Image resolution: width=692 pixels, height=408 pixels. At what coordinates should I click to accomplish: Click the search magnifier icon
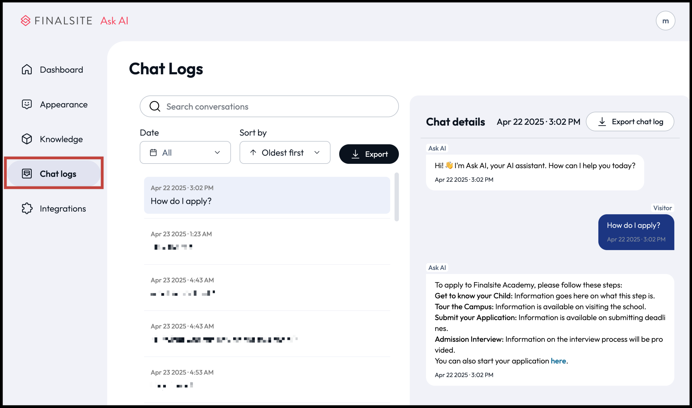(x=155, y=106)
